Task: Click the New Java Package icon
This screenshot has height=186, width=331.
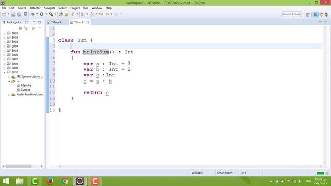Action: [x=61, y=14]
